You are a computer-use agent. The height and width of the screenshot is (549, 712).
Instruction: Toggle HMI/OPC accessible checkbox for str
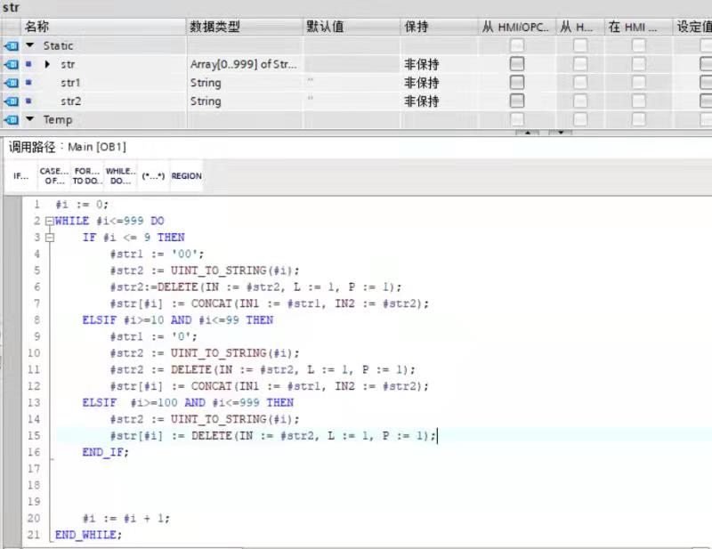pos(516,64)
